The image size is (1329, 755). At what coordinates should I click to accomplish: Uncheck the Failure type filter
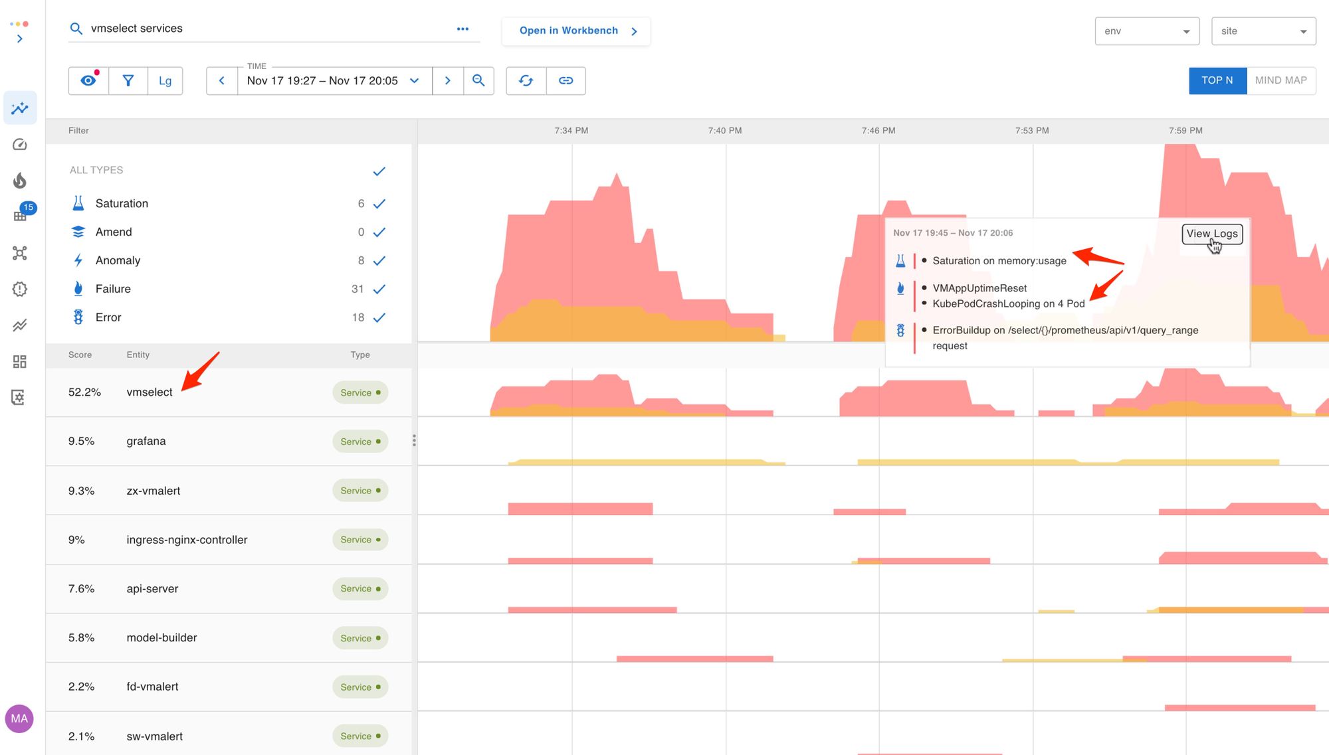(379, 290)
